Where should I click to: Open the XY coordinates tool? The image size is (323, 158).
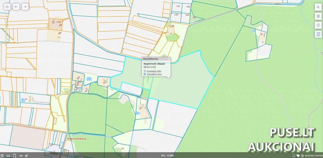[21, 156]
